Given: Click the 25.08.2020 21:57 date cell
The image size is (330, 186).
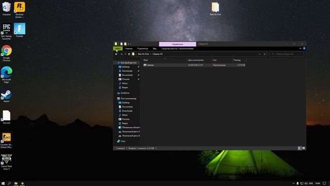Looking at the screenshot, I should (195, 65).
